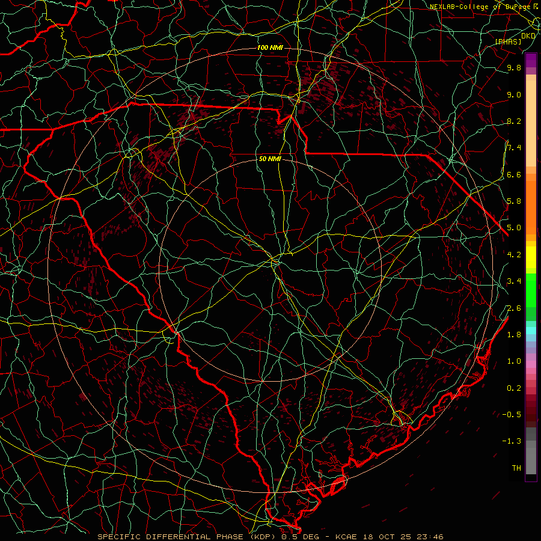
Task: Click the 1.0 legend value
Action: click(514, 361)
